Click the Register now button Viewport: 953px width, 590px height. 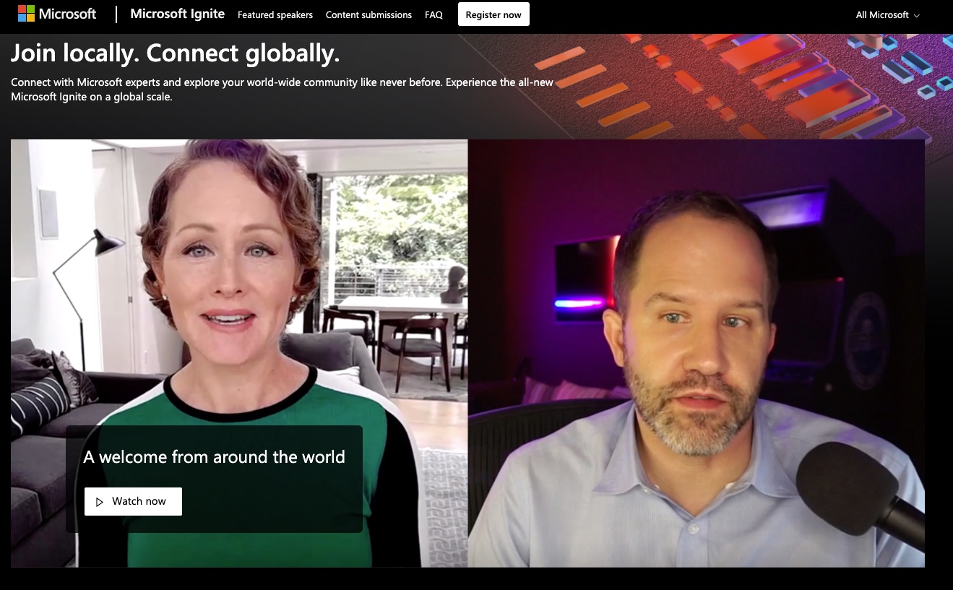tap(493, 14)
